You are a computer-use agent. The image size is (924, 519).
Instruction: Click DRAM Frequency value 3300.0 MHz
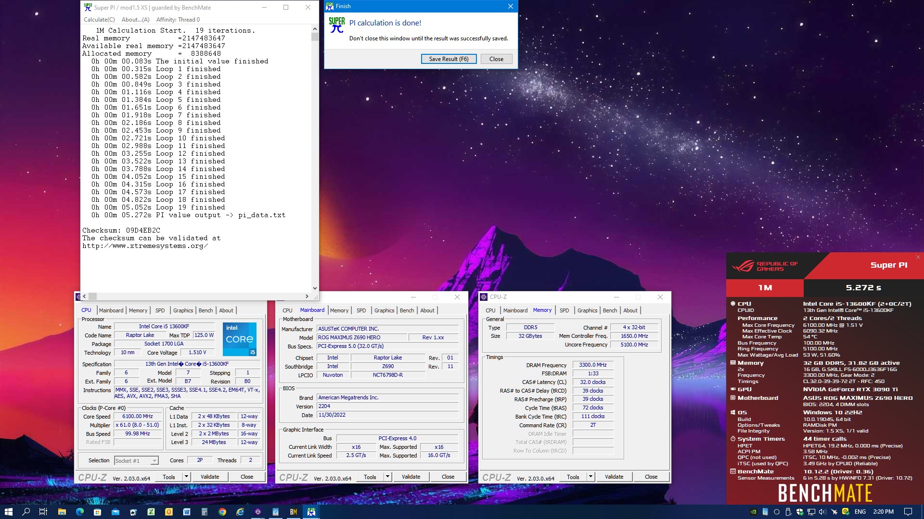point(593,365)
